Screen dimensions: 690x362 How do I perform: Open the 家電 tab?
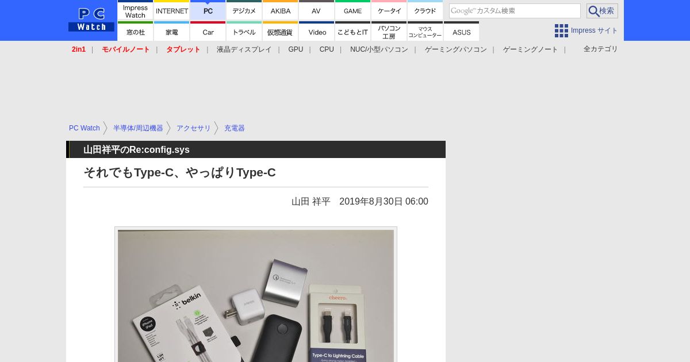pos(172,32)
